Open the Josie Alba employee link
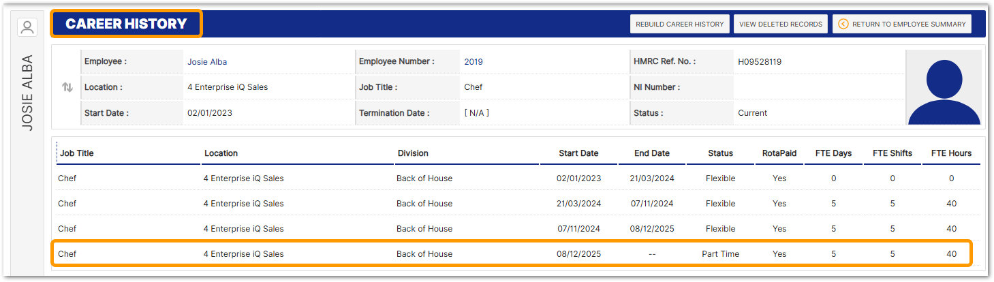 pos(207,62)
